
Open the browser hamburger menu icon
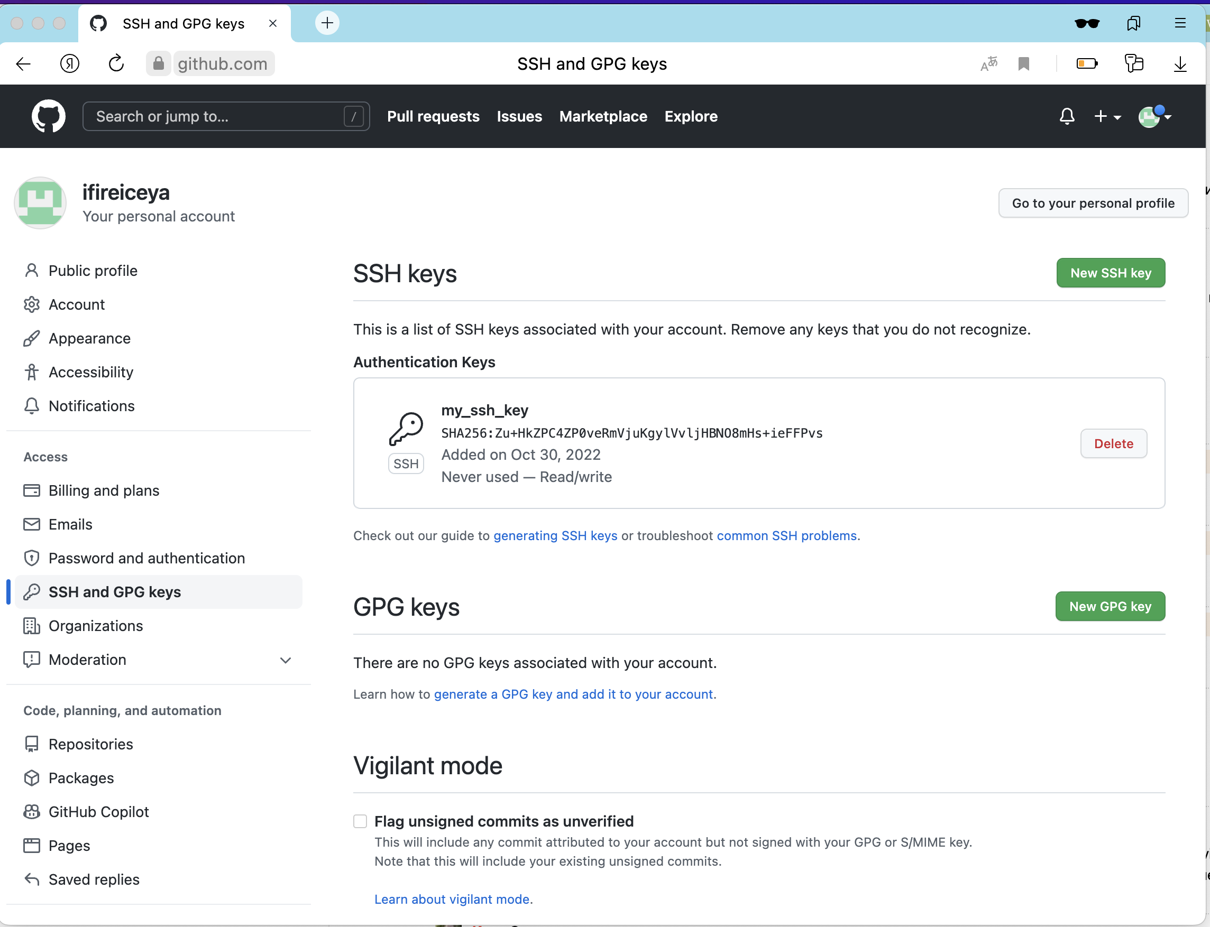(x=1180, y=23)
